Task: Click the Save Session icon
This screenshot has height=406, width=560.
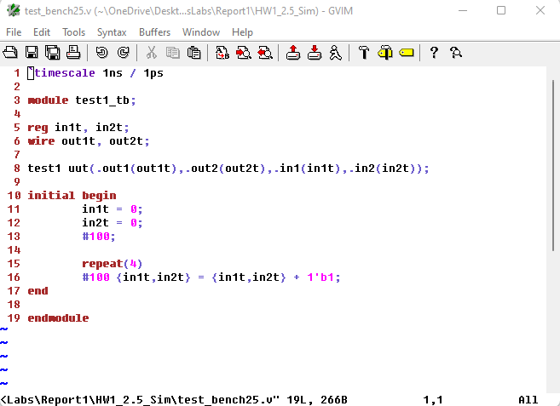Action: click(x=314, y=53)
